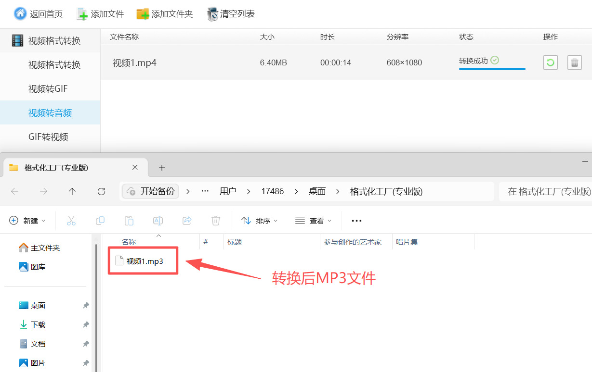Click the 唱片集 column header
This screenshot has width=592, height=372.
(x=407, y=242)
